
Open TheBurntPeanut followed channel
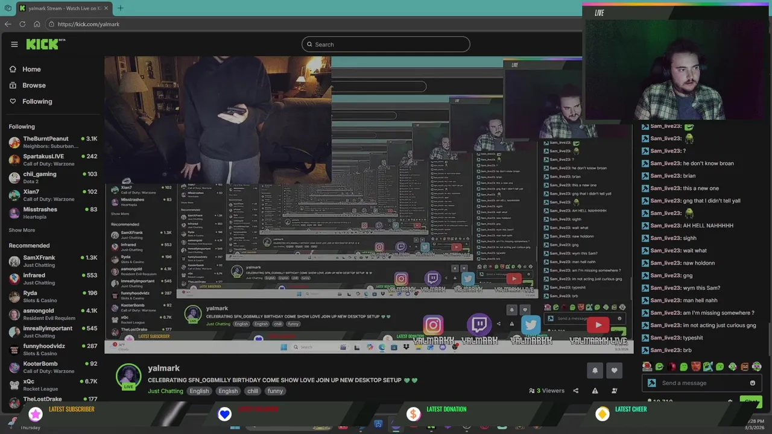tap(52, 142)
